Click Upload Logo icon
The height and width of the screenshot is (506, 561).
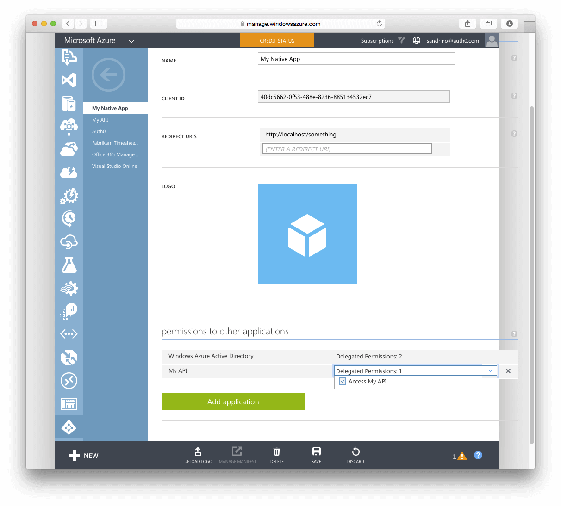pos(198,455)
